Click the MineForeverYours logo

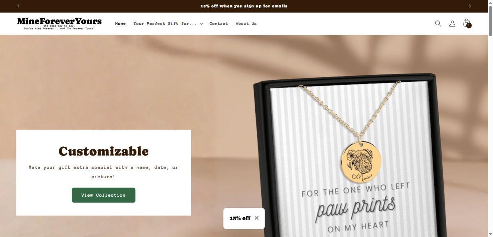[60, 23]
